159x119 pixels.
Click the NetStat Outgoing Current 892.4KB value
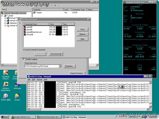[x=128, y=56]
